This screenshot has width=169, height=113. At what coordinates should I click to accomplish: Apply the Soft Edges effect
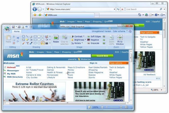[94, 36]
